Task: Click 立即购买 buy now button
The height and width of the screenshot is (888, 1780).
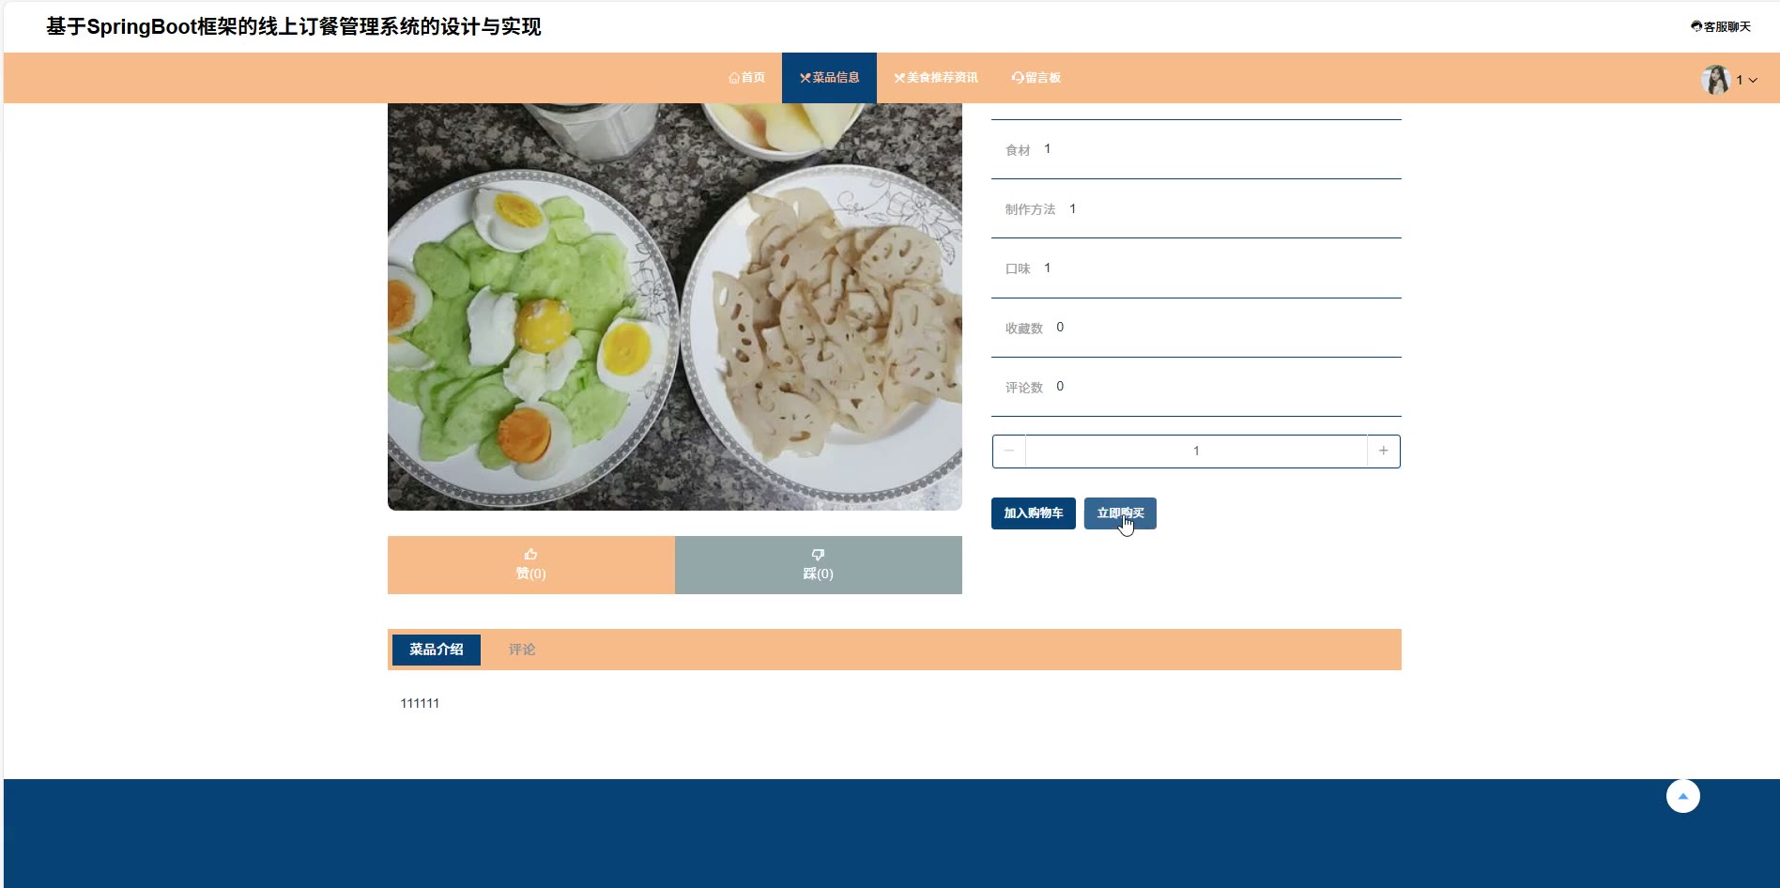Action: tap(1120, 513)
